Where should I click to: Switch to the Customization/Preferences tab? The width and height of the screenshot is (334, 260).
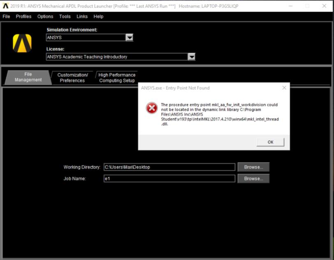pos(72,78)
